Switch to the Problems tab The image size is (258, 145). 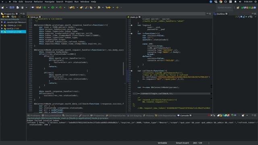point(34,116)
